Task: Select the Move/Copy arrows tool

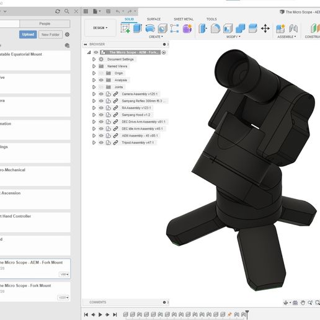Action: click(x=265, y=29)
